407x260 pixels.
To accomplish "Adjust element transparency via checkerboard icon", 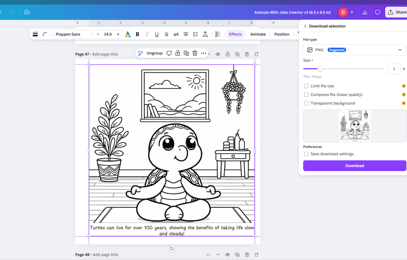I will [x=218, y=34].
